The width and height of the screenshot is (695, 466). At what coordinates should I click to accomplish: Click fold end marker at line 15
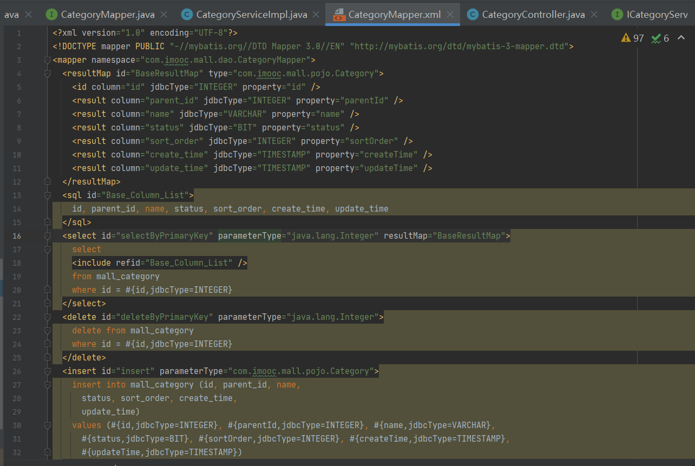[x=48, y=222]
